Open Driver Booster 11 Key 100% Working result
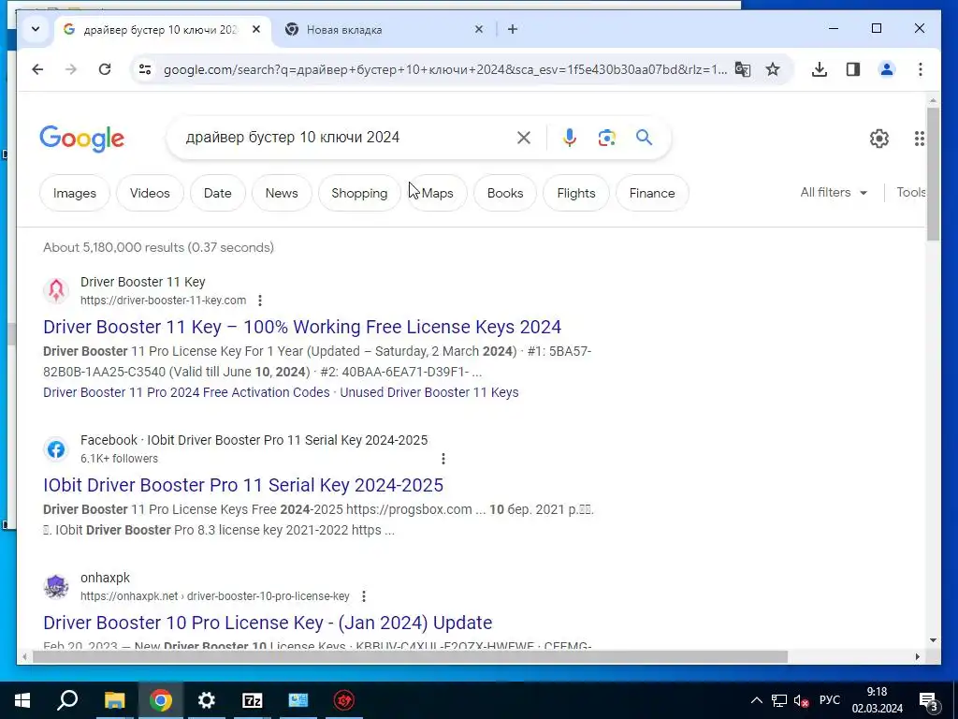 coord(302,327)
